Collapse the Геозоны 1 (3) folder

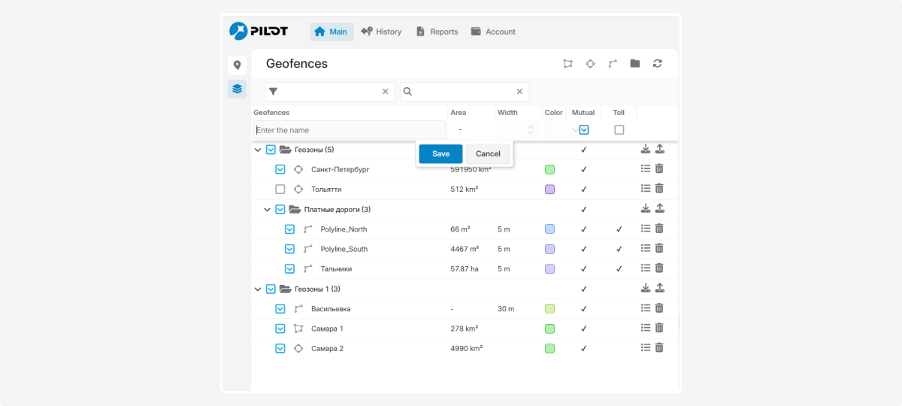tap(258, 289)
